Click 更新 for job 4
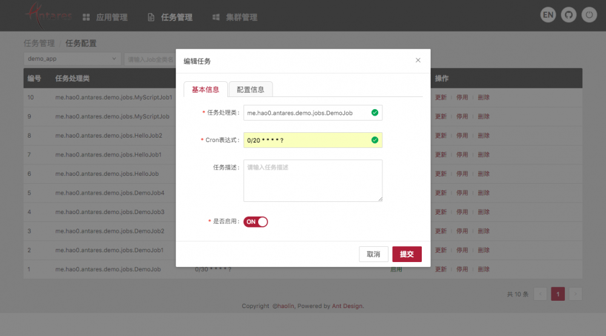Screen dimensions: 606x336 (441, 212)
